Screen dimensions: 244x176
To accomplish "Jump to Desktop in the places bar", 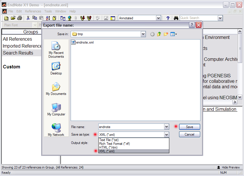I will coord(56,68).
